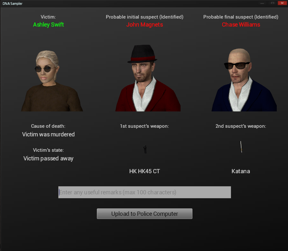Click the Probable initial suspect heading

coord(145,17)
